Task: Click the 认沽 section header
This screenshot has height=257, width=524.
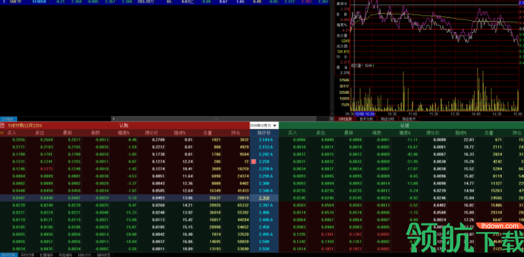Action: coord(404,125)
